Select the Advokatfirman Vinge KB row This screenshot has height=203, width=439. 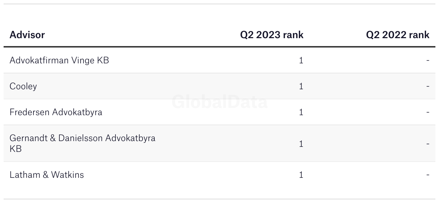pos(59,60)
